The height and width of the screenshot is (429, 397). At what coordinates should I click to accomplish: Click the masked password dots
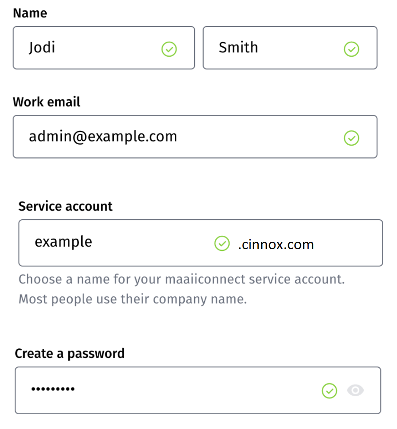(53, 389)
